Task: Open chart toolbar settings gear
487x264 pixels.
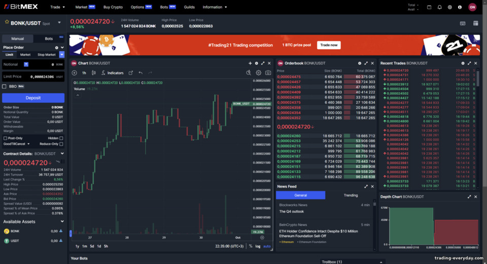Action: (258, 72)
